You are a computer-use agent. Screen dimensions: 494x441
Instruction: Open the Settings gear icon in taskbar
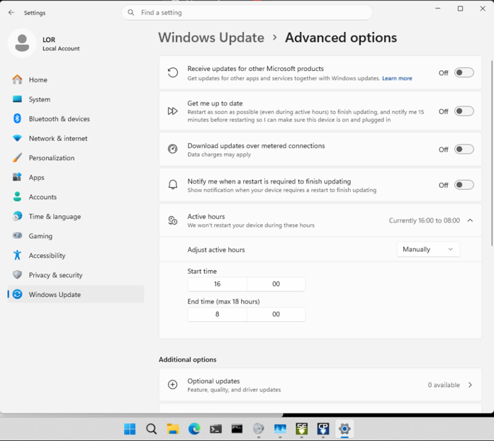(x=344, y=429)
